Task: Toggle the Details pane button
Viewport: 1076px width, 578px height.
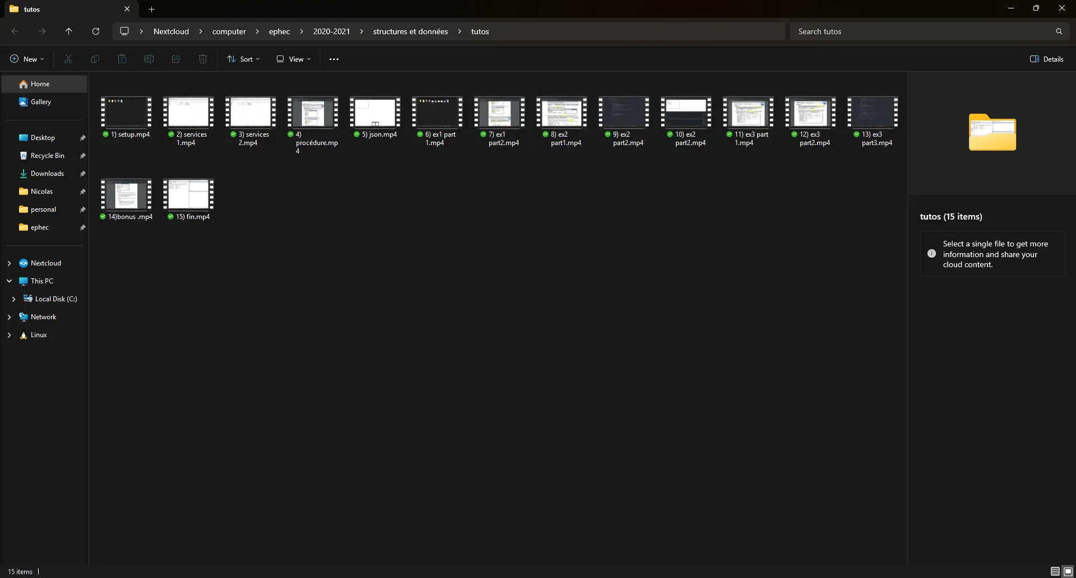Action: pos(1046,59)
